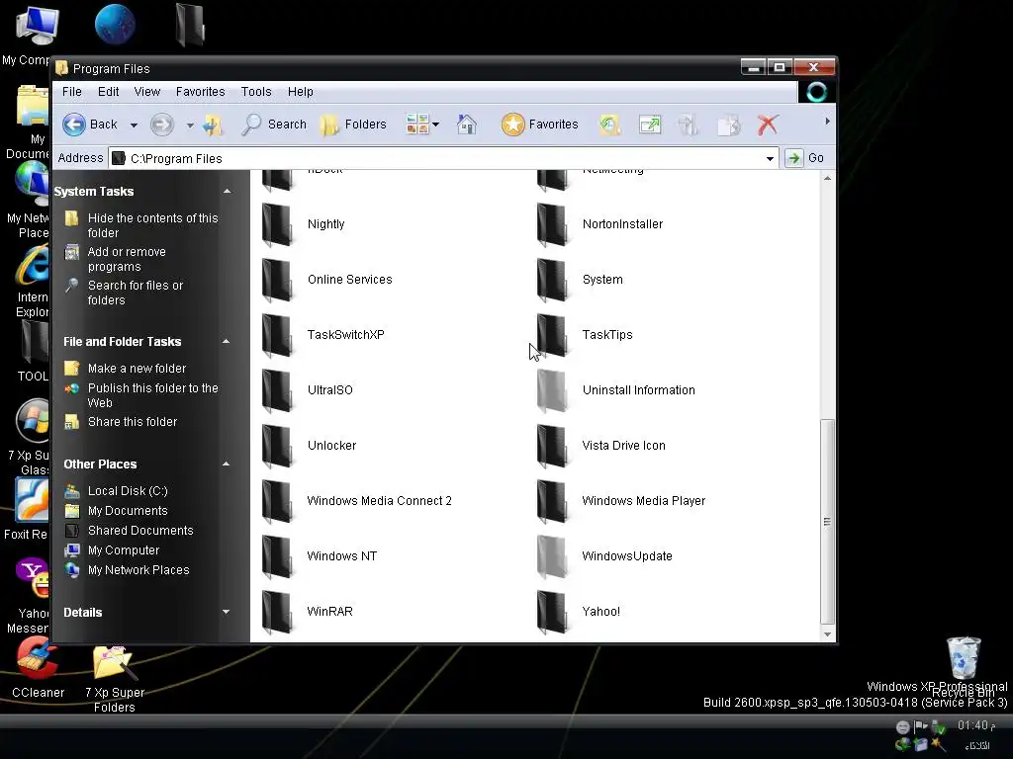Open the Edit menu
The image size is (1013, 759).
coord(108,92)
